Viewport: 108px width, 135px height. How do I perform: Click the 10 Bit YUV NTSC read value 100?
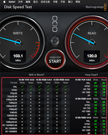(104, 86)
